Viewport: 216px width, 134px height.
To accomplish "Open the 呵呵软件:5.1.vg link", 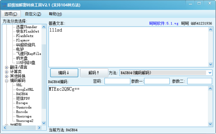I will [164, 23].
